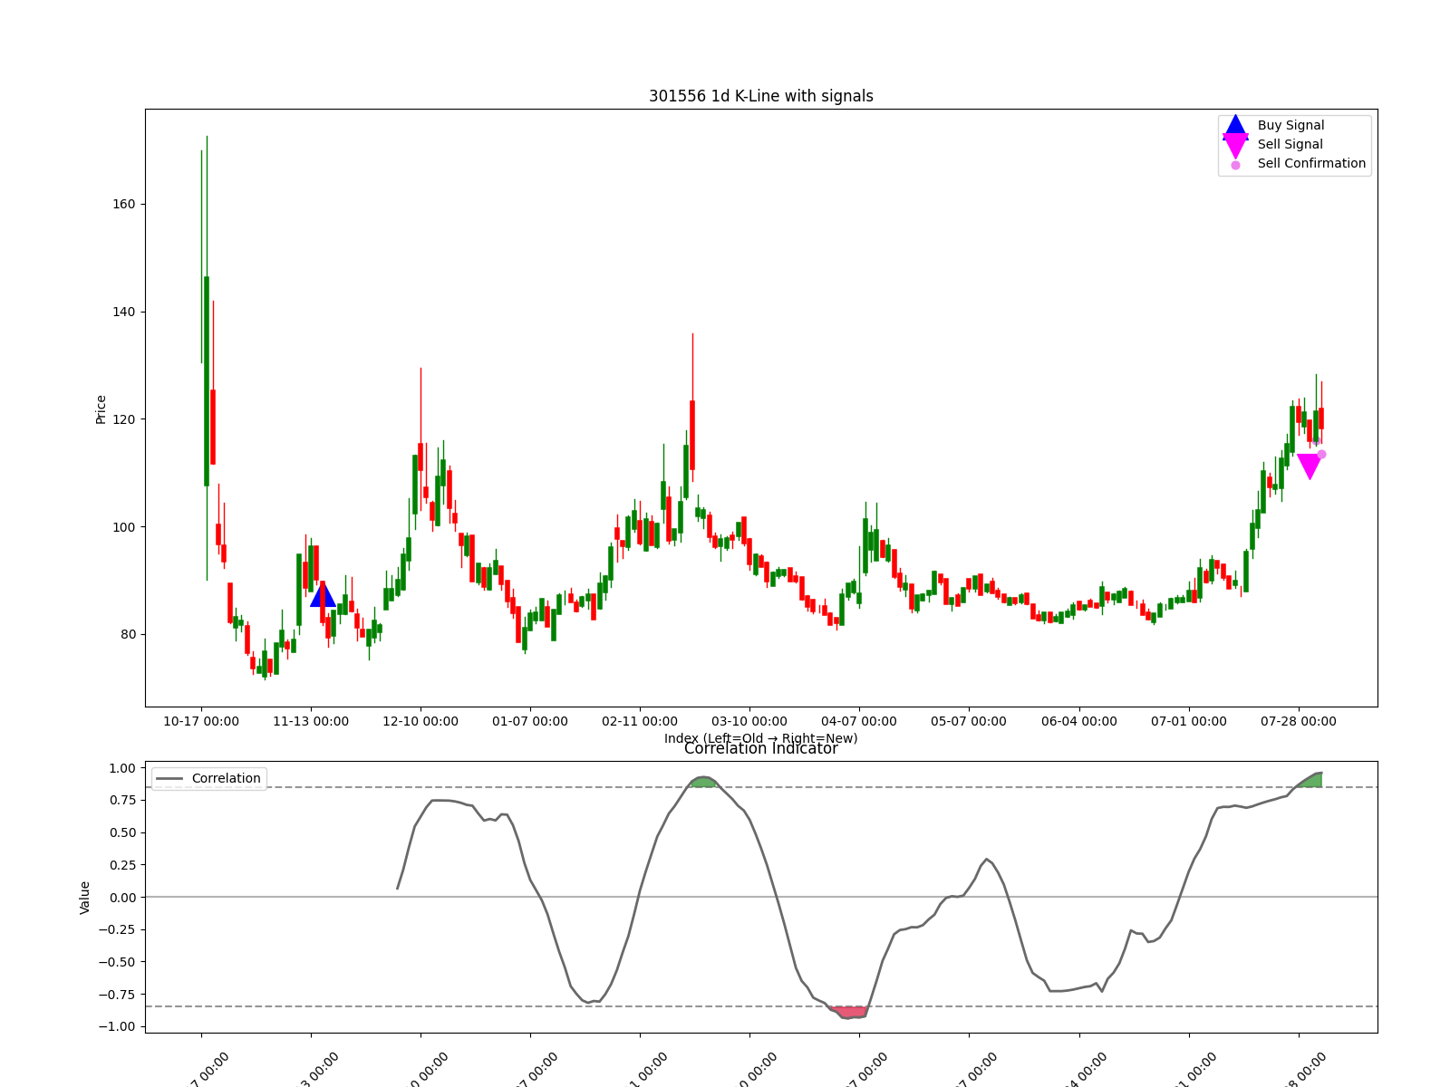The image size is (1450, 1087).
Task: Click the "Correlation" legend label
Action: coord(226,778)
